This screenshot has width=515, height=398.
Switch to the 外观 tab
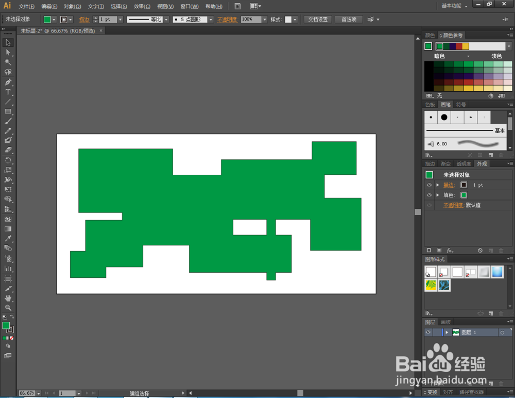(x=482, y=164)
